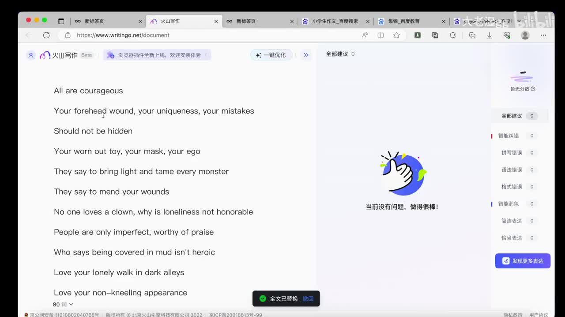
Task: Click 撤回 to undo the full-text replacement
Action: [308, 299]
